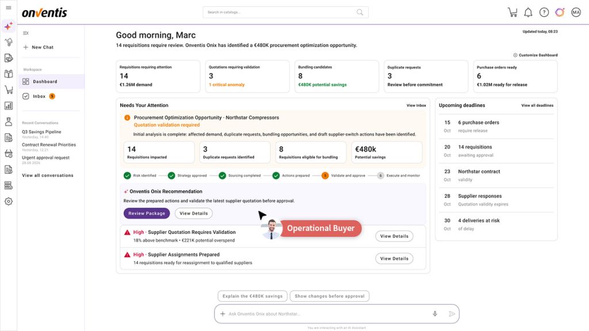Open Bundling candidates card

pos(336,76)
